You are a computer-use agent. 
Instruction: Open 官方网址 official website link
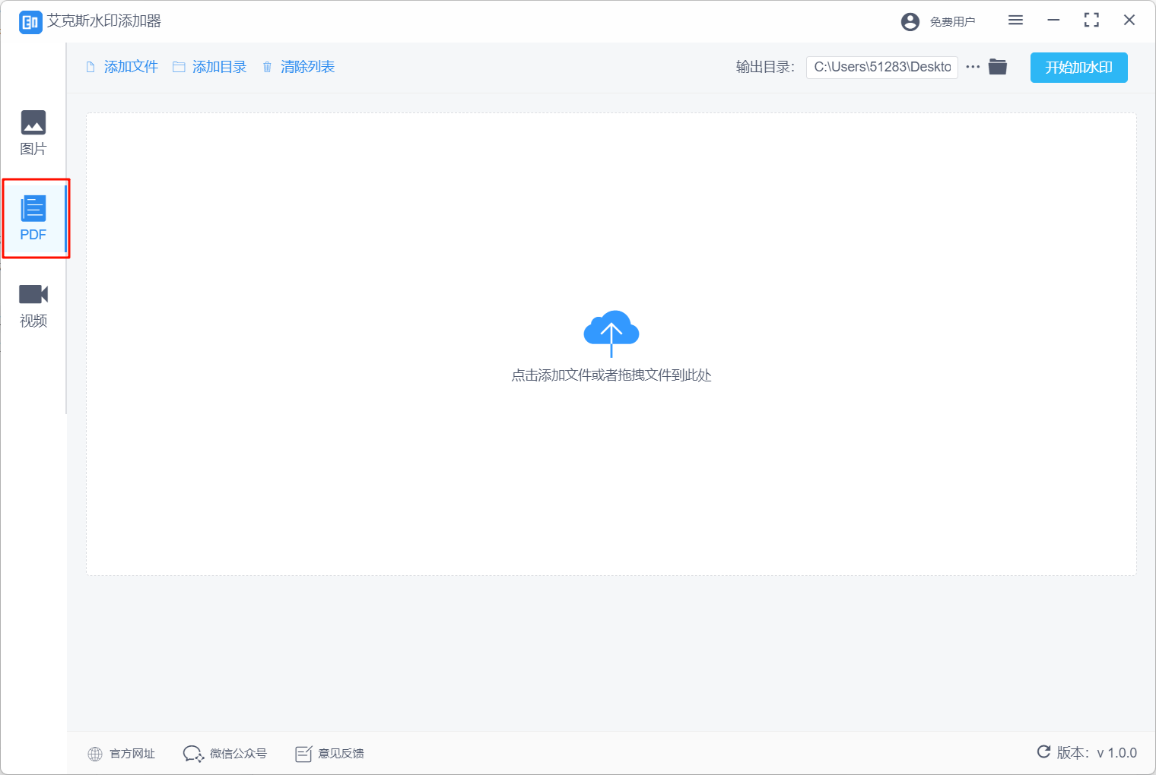122,754
